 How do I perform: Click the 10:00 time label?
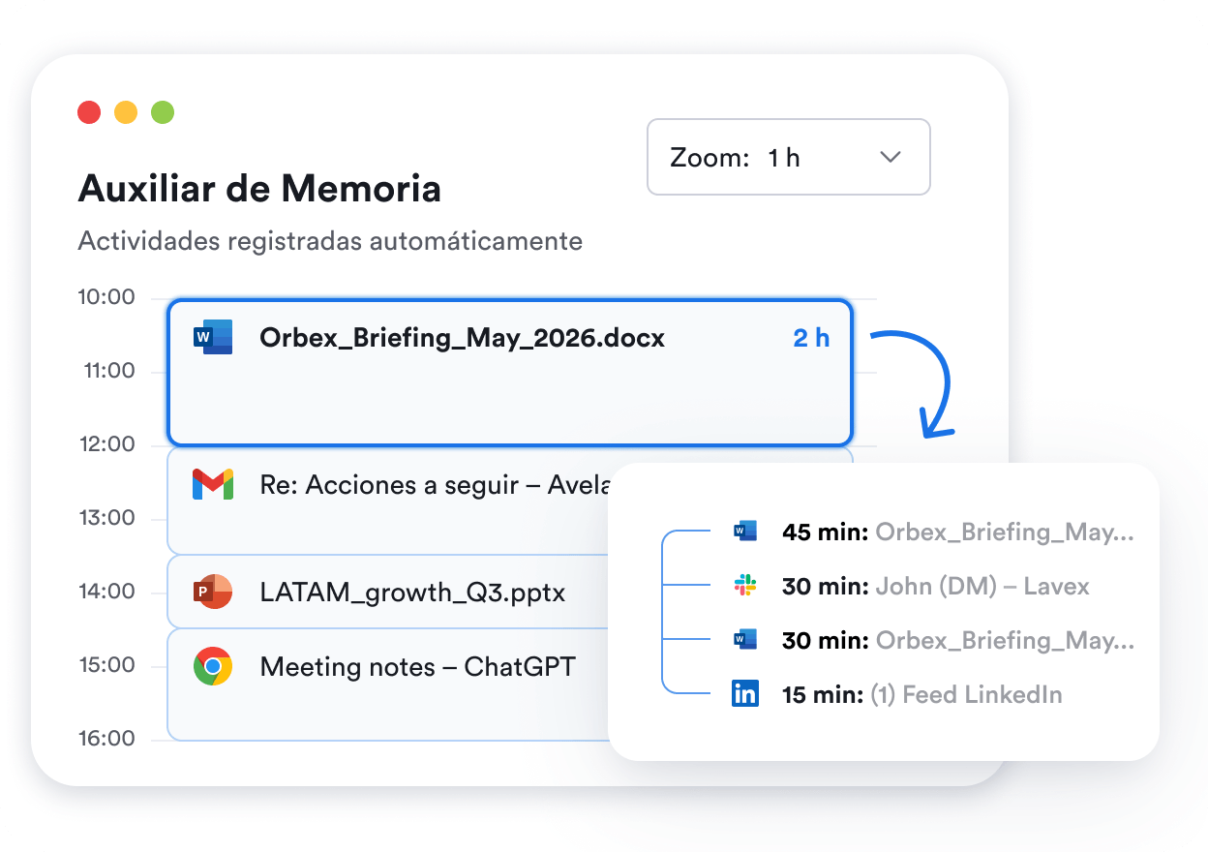106,297
